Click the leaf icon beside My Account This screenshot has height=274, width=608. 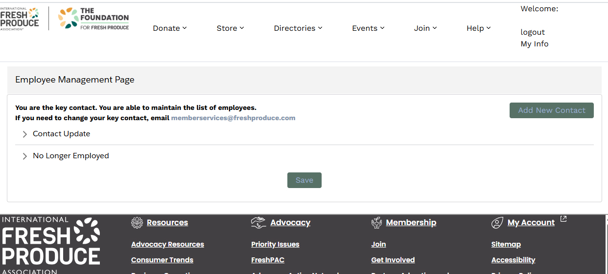(x=497, y=223)
